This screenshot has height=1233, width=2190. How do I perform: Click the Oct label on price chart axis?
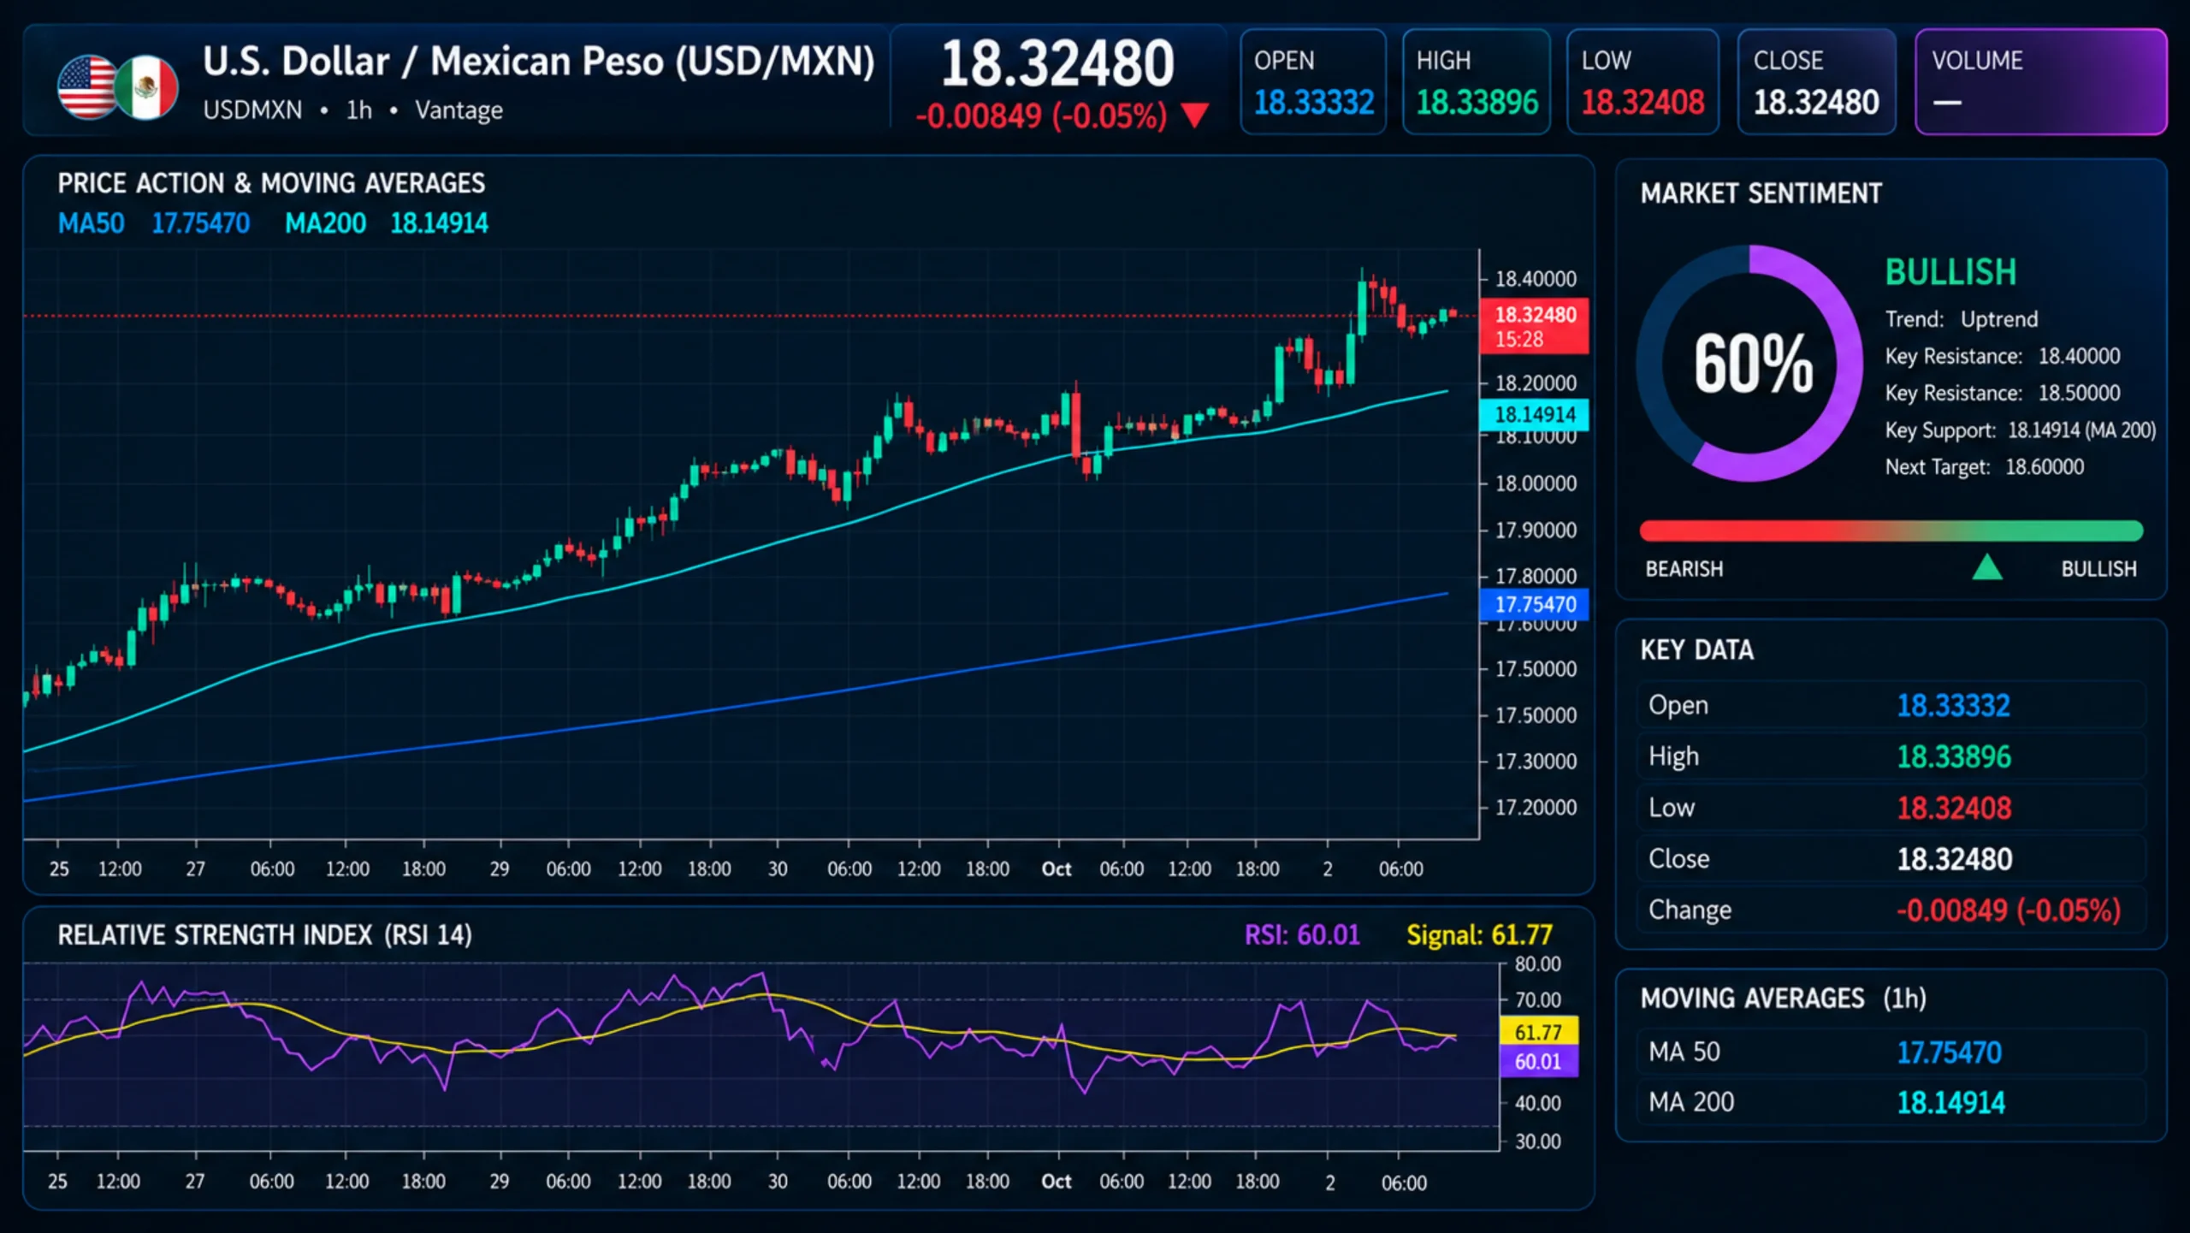(1057, 868)
